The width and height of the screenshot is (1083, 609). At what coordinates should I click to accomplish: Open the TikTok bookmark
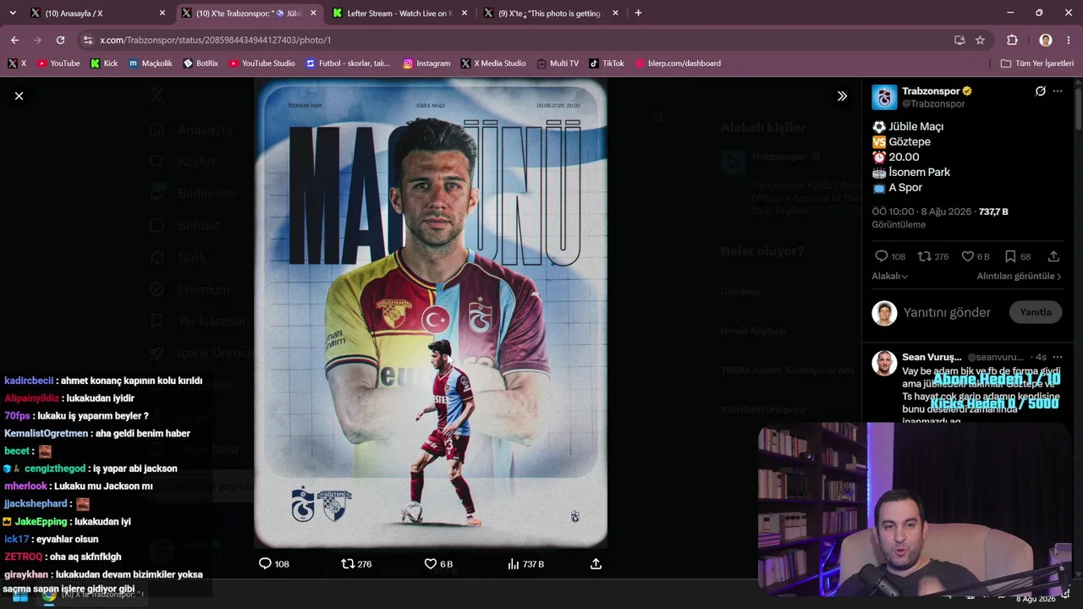click(607, 63)
